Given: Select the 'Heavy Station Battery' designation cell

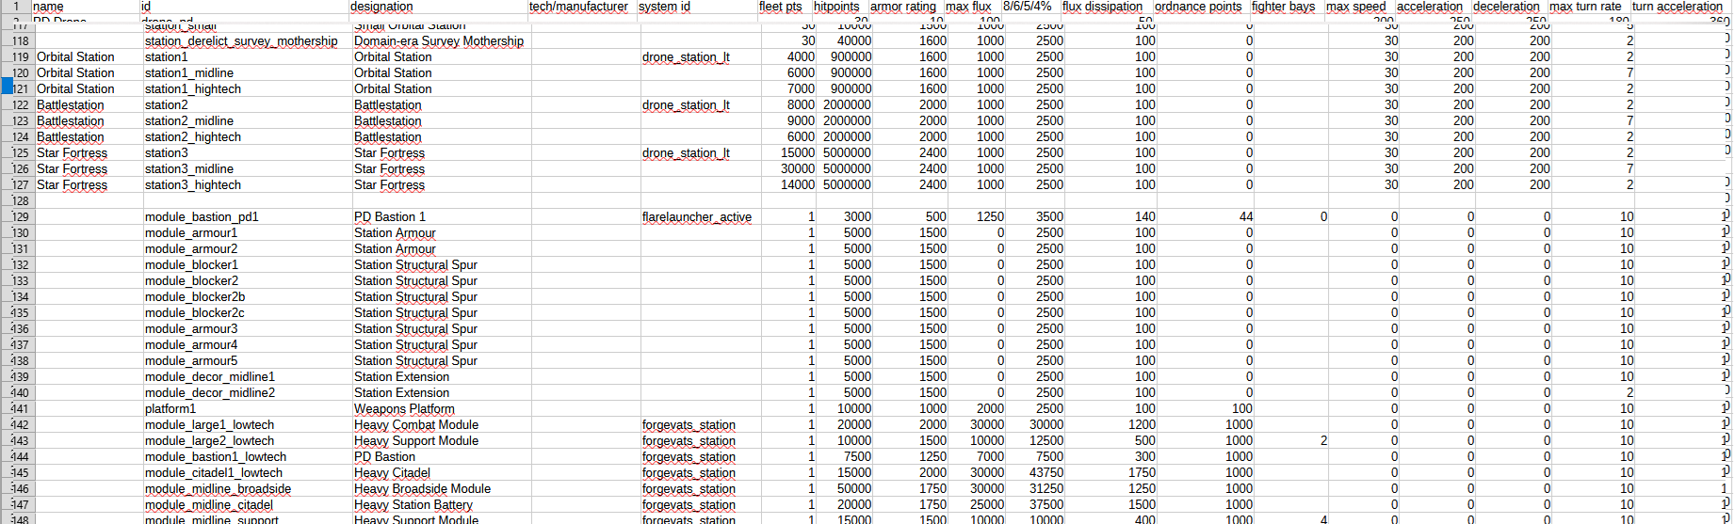Looking at the screenshot, I should pos(439,504).
